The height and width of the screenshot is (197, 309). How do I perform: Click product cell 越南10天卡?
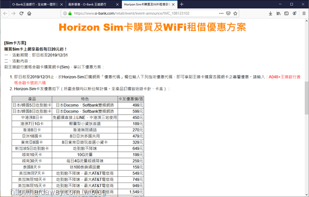pos(32,155)
